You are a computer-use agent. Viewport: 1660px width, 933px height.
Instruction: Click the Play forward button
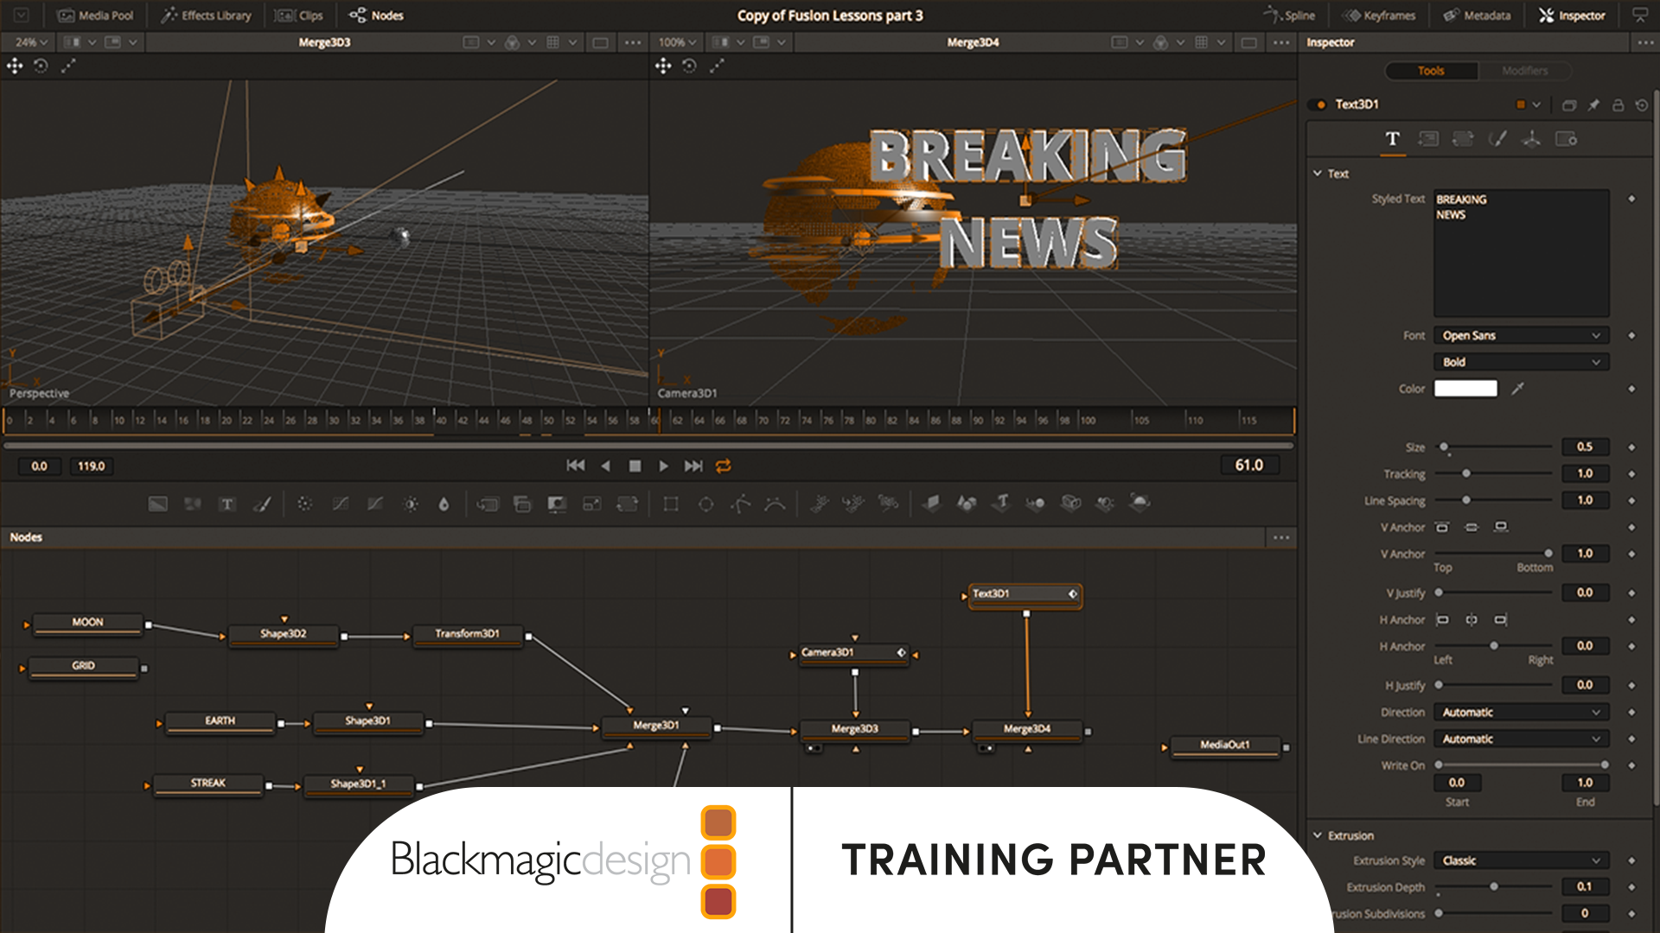coord(663,466)
